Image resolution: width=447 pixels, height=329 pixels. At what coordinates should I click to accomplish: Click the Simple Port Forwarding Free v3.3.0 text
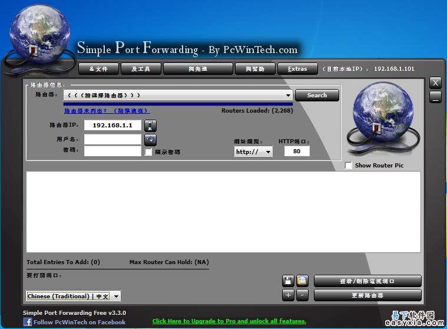(74, 312)
